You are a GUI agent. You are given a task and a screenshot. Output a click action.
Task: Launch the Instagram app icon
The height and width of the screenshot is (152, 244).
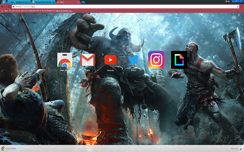(x=156, y=60)
